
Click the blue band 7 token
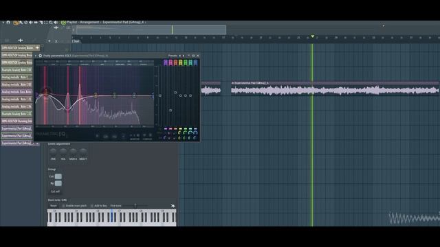point(195,62)
